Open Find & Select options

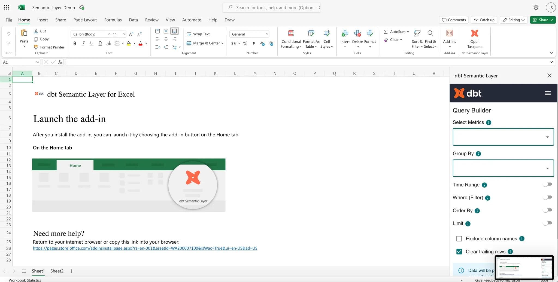point(430,39)
